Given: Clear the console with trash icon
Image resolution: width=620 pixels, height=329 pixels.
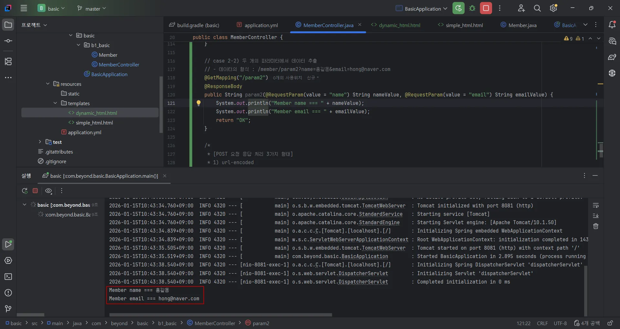Looking at the screenshot, I should click(x=596, y=226).
